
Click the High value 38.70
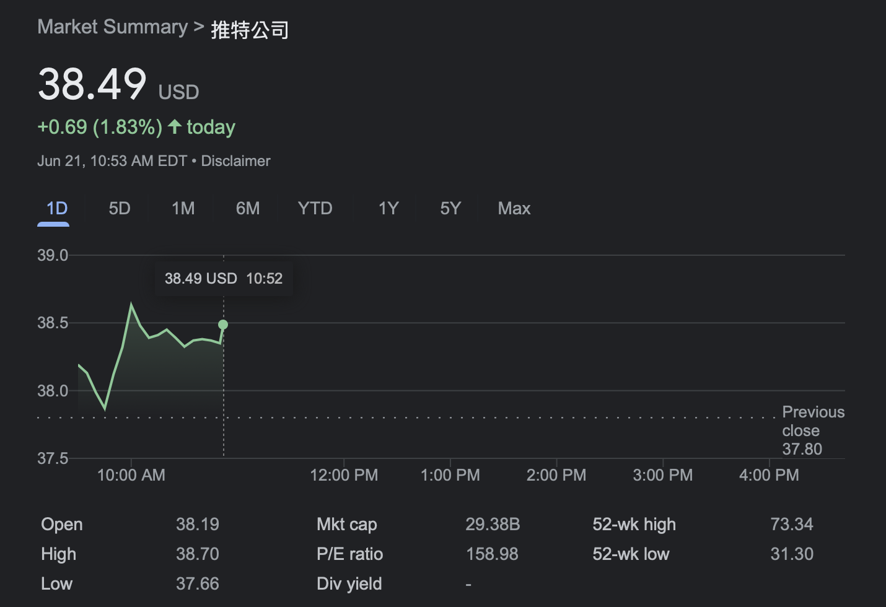pyautogui.click(x=198, y=554)
